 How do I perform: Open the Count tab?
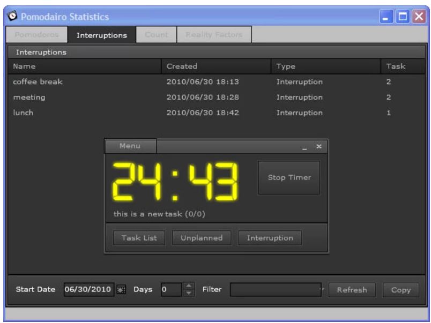pyautogui.click(x=157, y=35)
